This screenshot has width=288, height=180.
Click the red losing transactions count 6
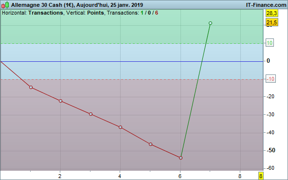coord(157,13)
